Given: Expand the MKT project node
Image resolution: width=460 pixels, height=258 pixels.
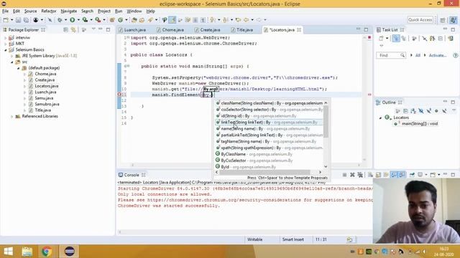Looking at the screenshot, I should coord(5,44).
